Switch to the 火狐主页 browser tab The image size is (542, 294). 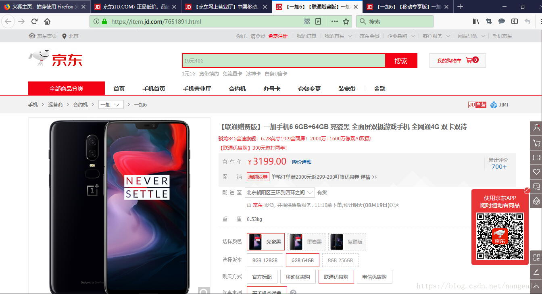coord(45,6)
